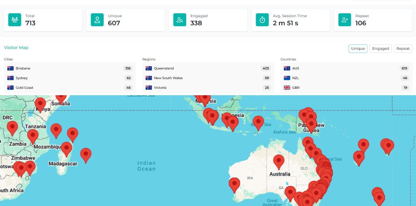This screenshot has height=206, width=416.
Task: Select the New South Wales region row
Action: click(x=208, y=78)
